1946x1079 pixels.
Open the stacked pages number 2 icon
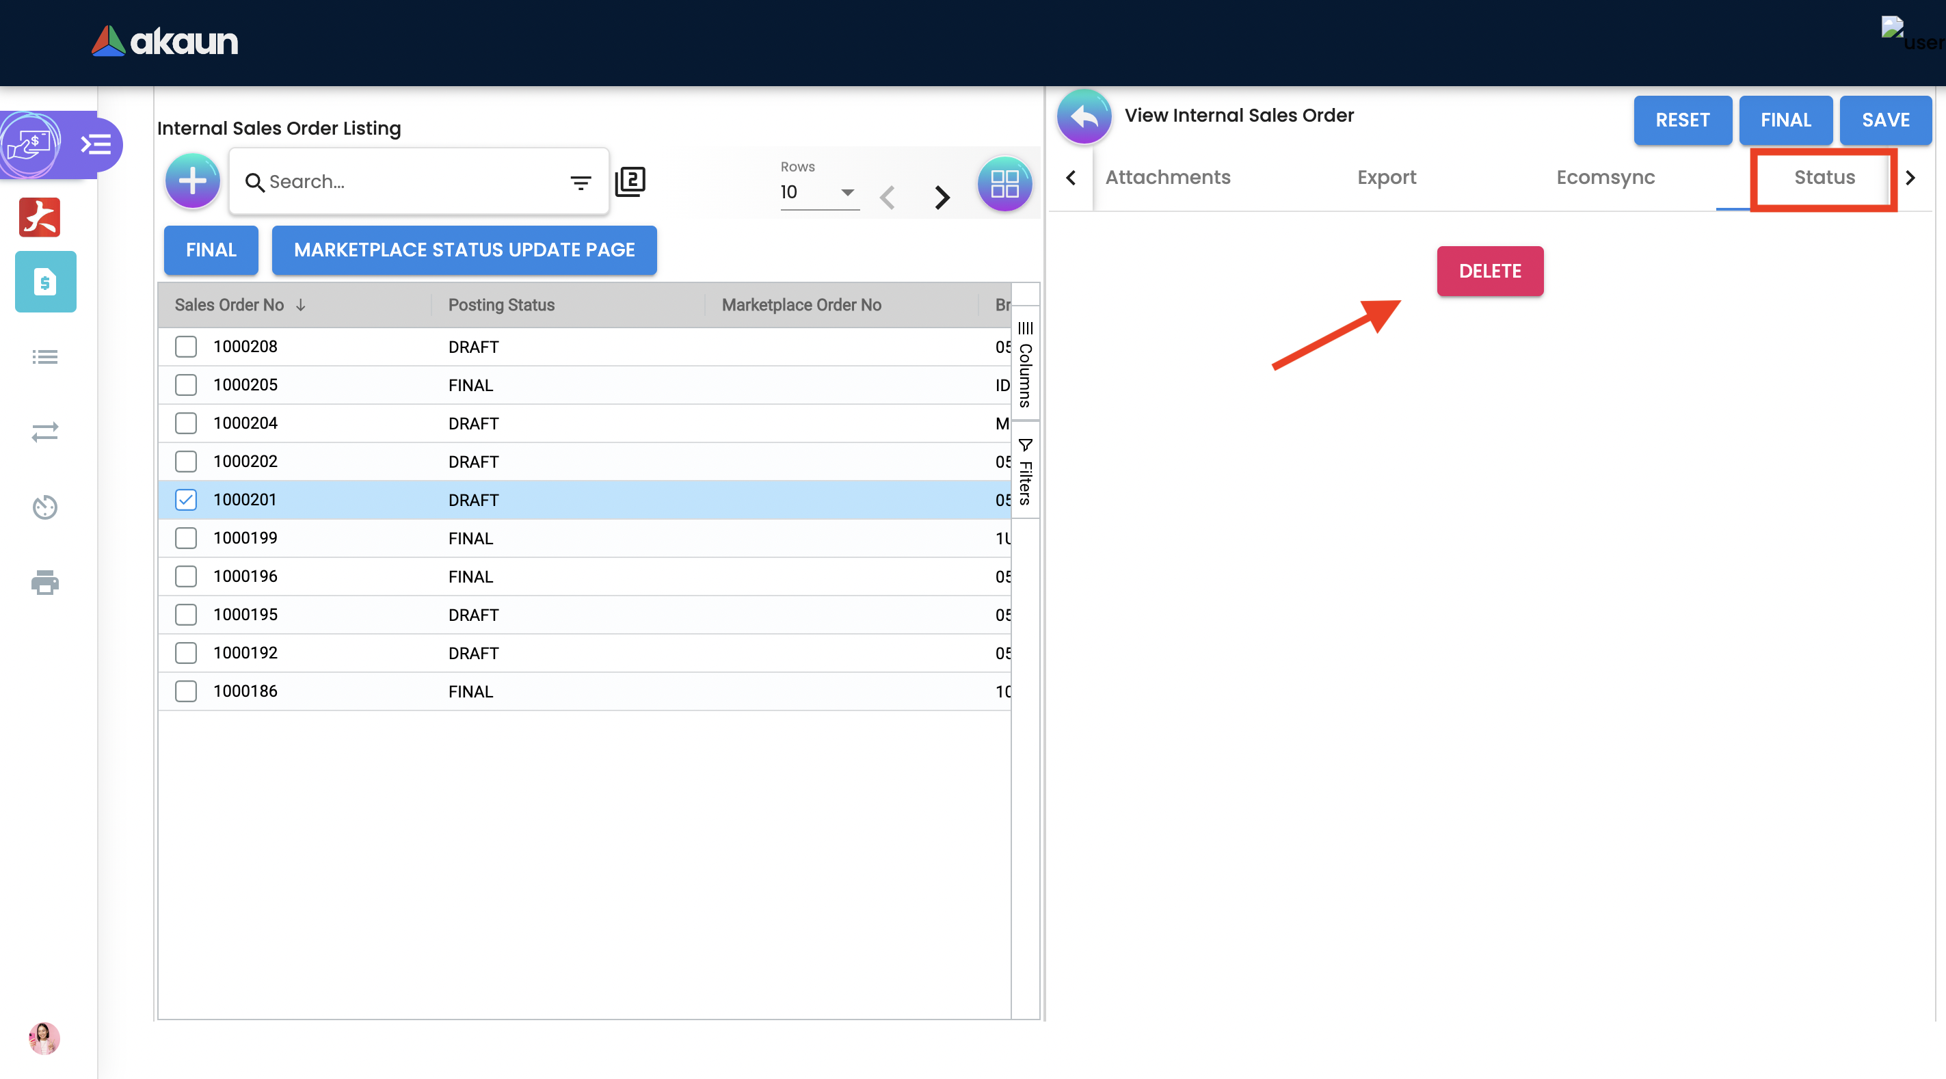630,181
